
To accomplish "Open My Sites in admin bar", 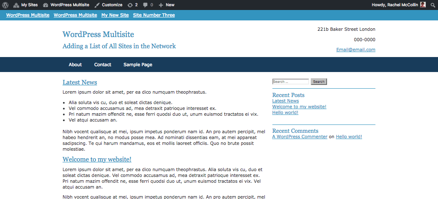I will click(26, 5).
